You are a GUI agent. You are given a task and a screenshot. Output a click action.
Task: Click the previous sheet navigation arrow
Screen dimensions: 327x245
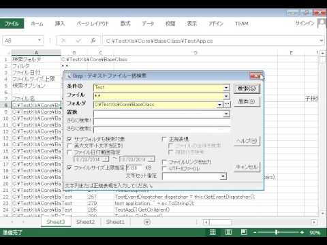point(12,222)
